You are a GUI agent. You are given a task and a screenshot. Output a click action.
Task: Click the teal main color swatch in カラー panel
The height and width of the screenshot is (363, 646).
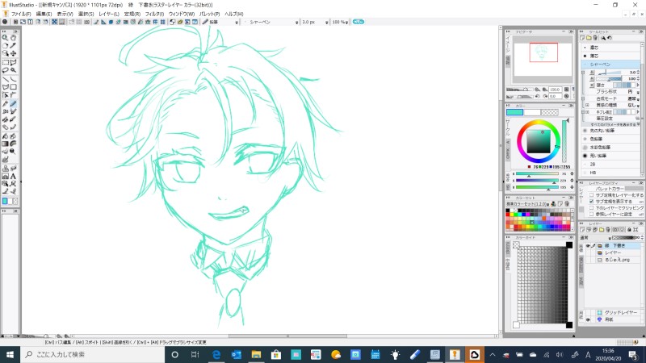514,112
